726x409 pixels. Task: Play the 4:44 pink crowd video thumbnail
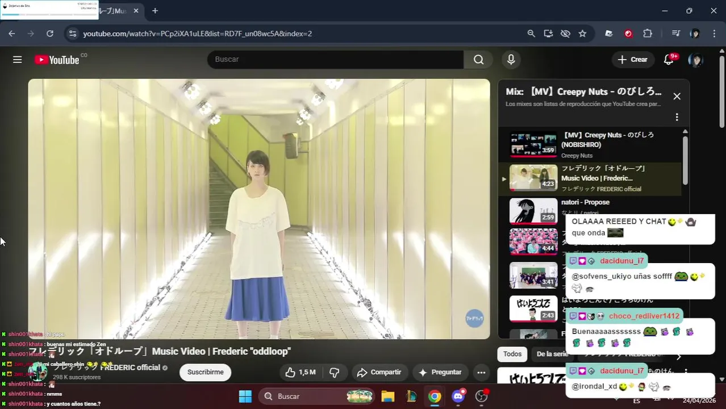[533, 241]
